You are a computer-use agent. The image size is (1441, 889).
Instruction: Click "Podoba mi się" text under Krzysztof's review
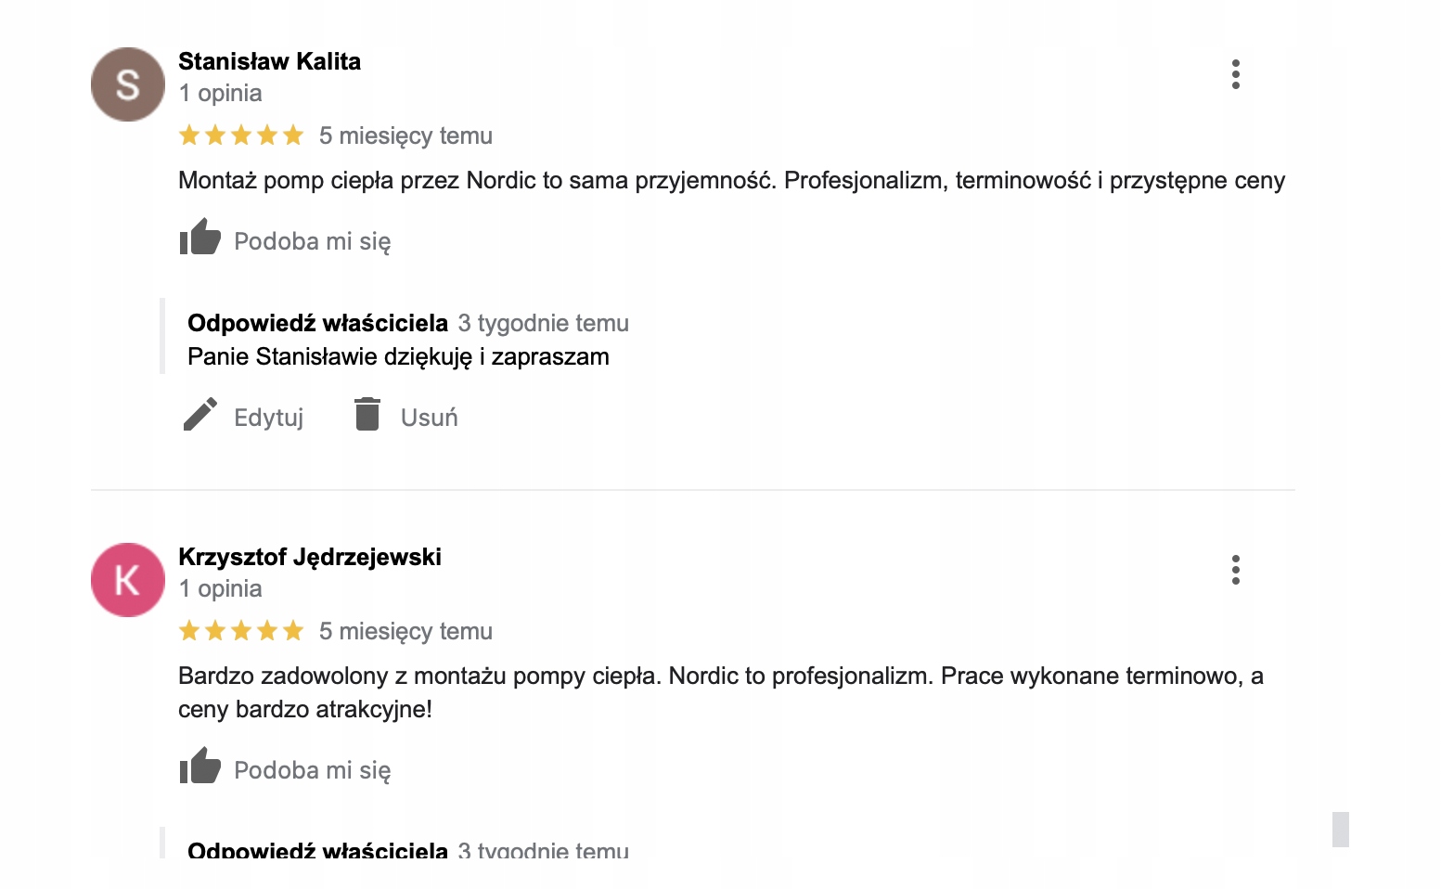tap(312, 770)
